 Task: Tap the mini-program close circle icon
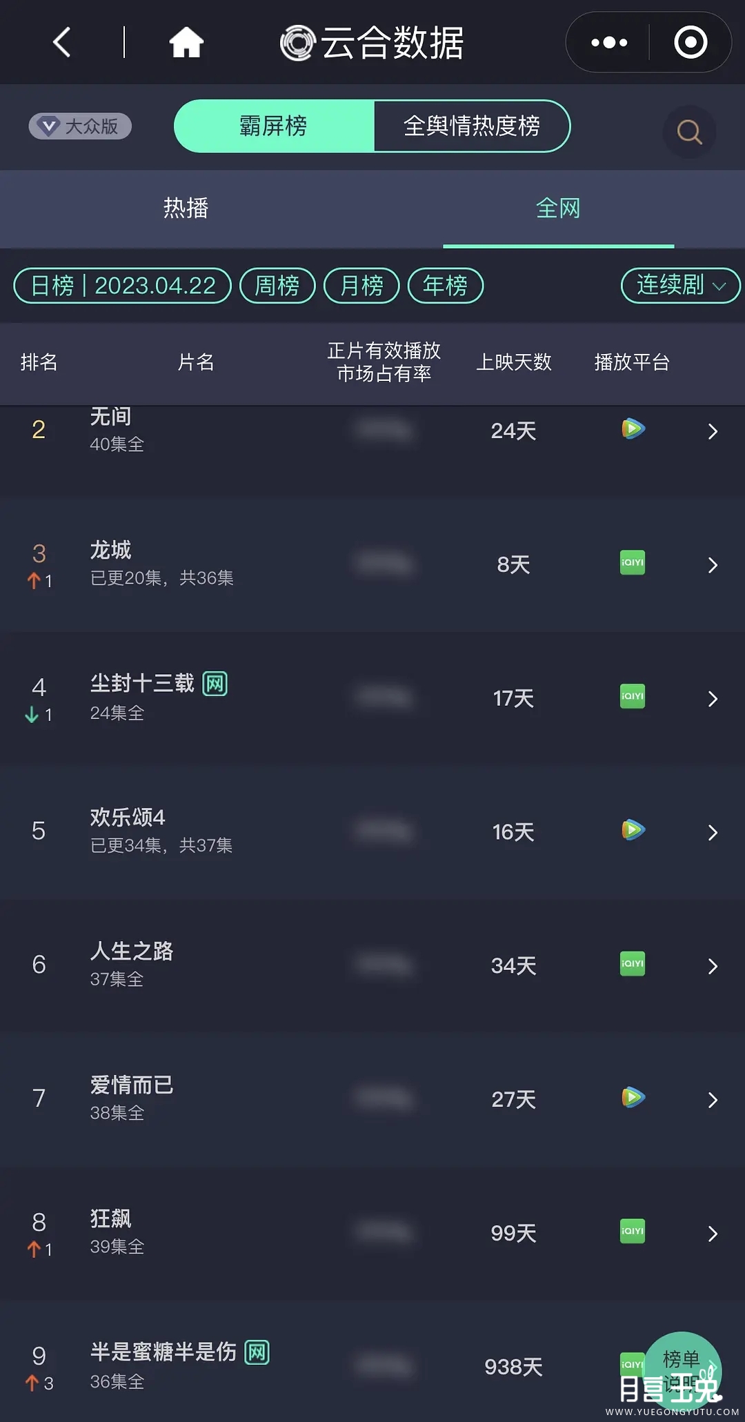click(x=691, y=43)
